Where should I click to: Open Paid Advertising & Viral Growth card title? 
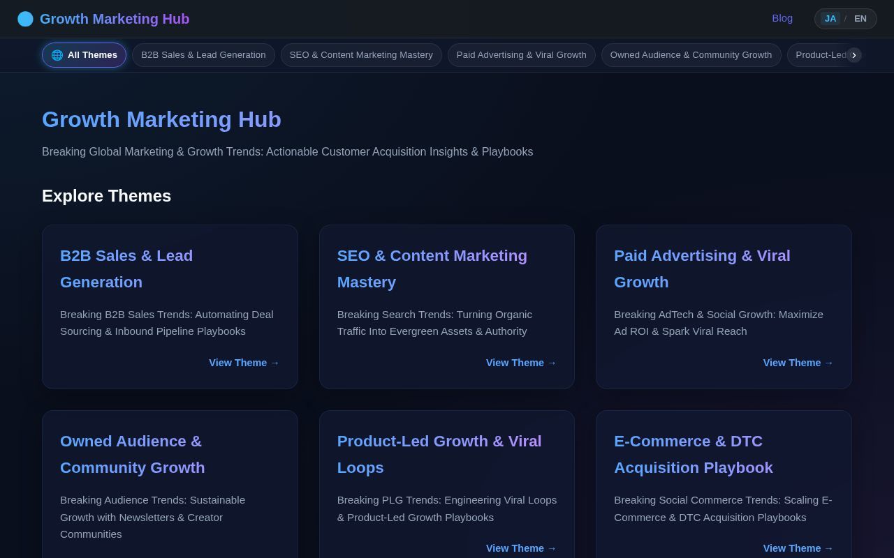702,269
